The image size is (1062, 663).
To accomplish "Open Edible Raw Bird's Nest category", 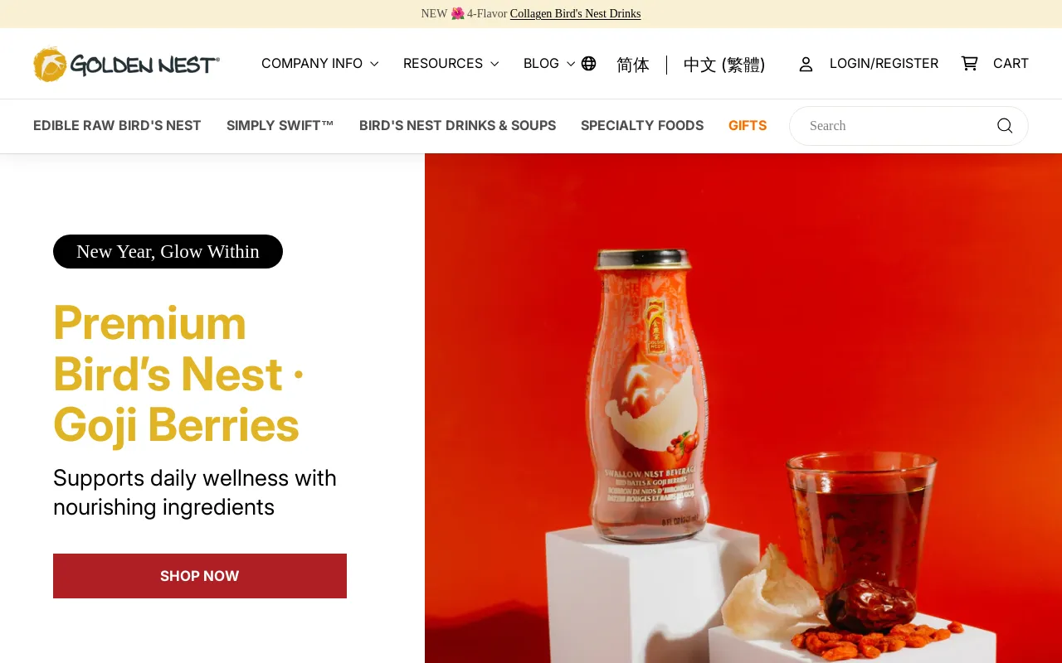I will click(117, 126).
